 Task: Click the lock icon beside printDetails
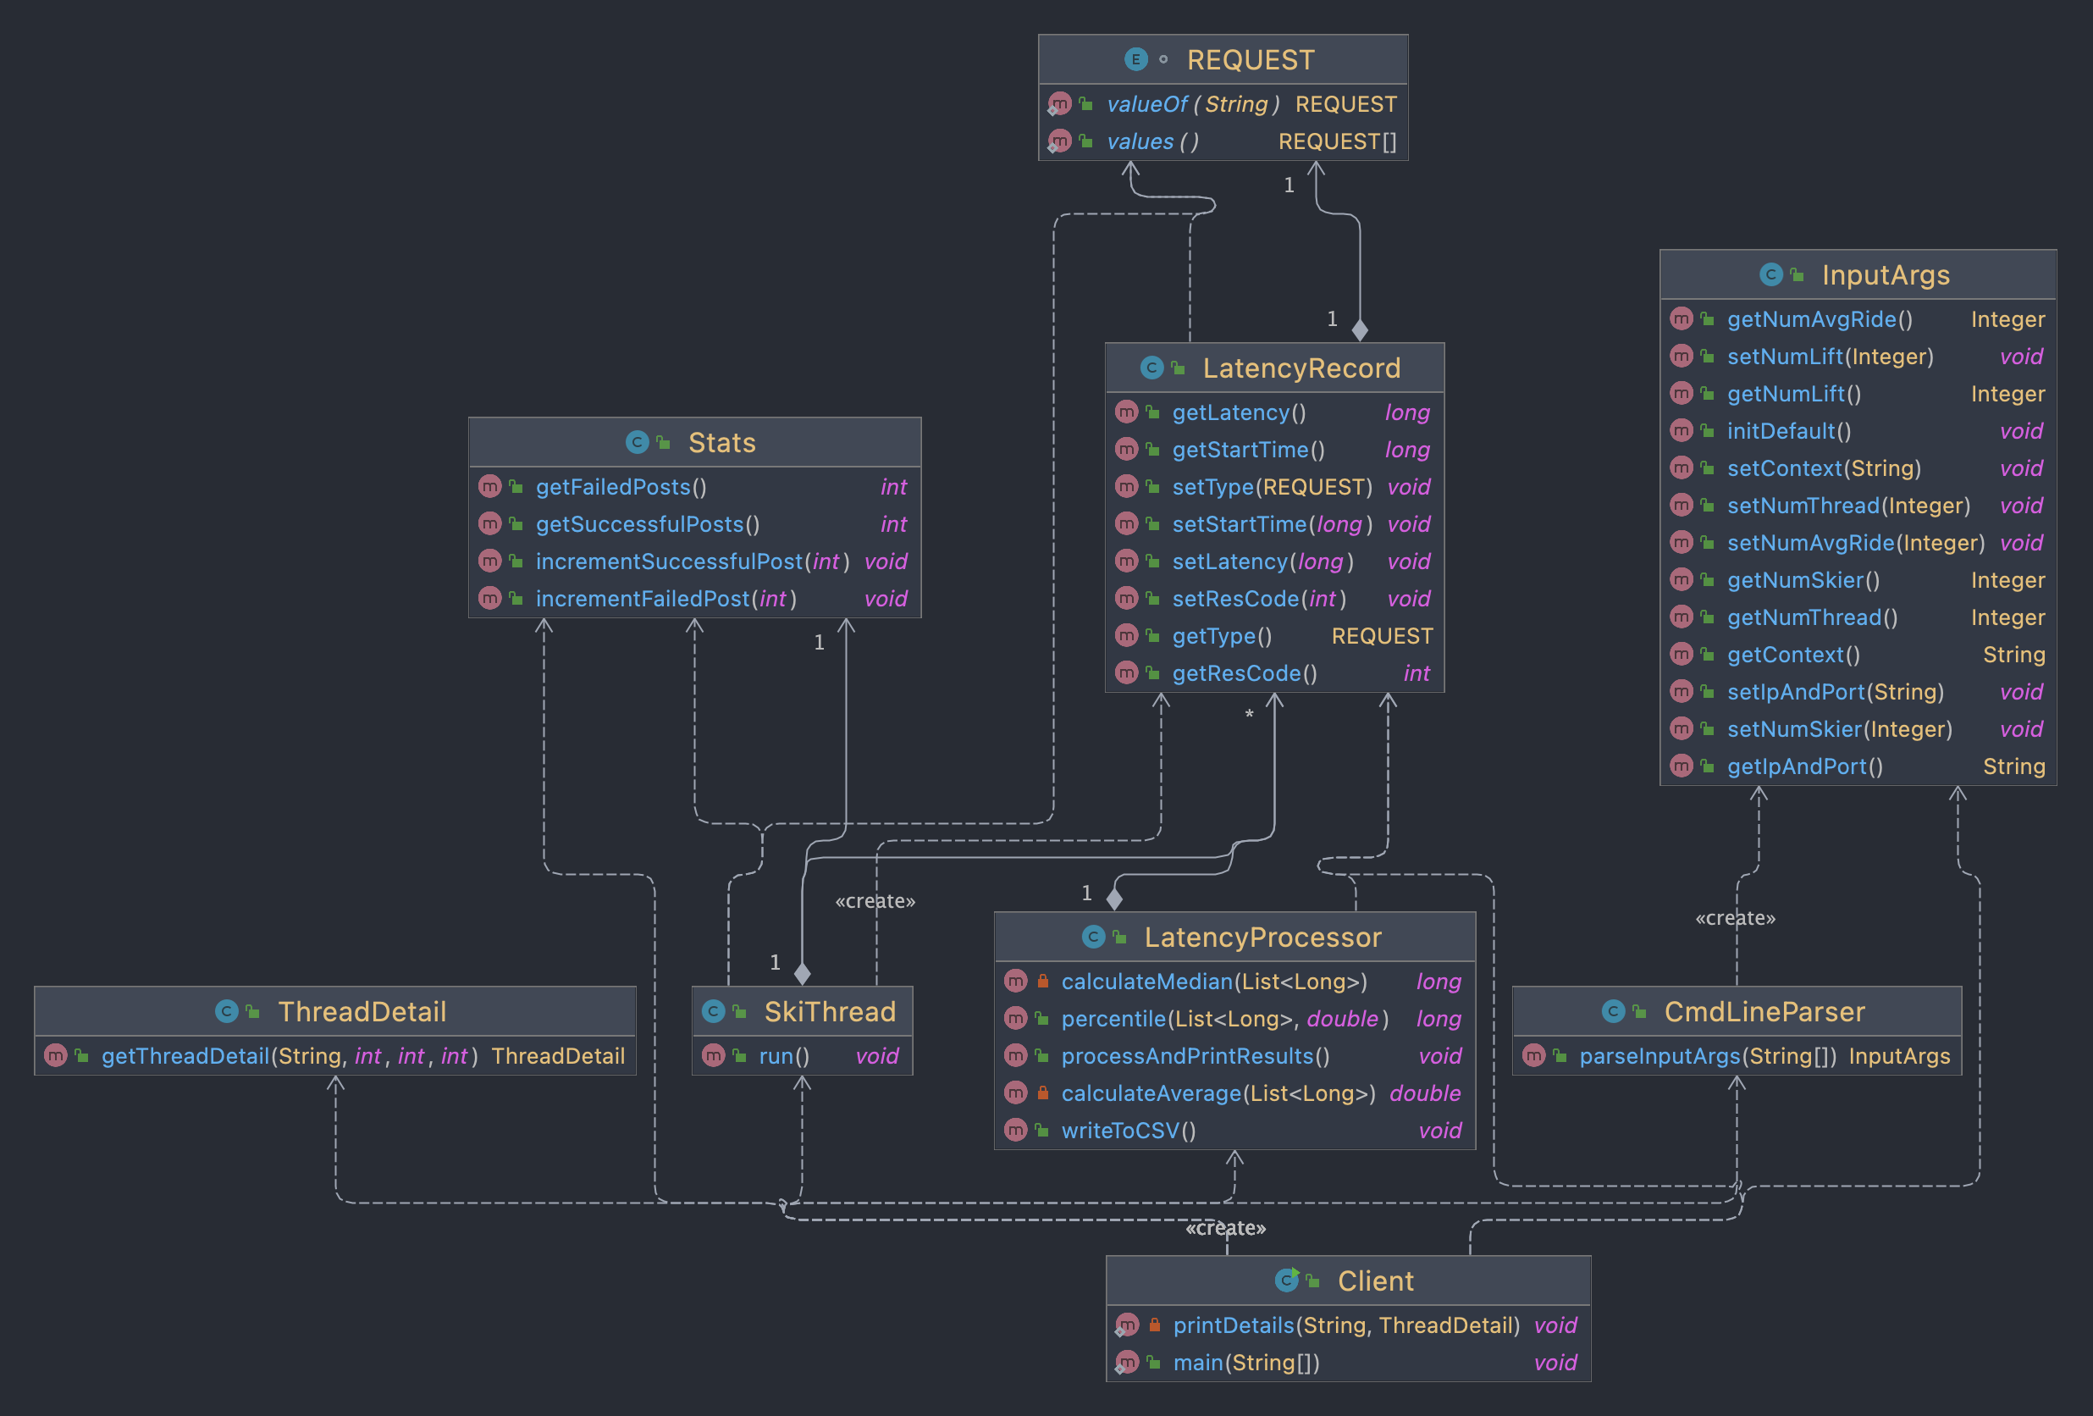[x=1154, y=1325]
